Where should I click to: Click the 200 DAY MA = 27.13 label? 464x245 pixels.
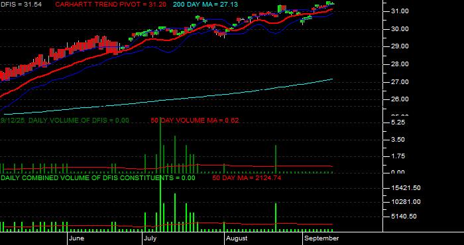click(205, 4)
